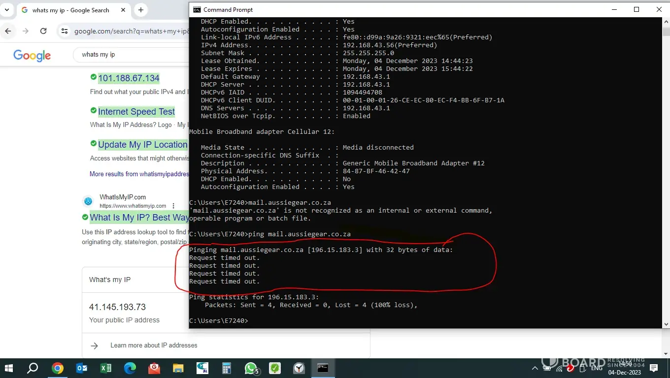Click the WhatIsMyIP.com site name
The height and width of the screenshot is (378, 670).
tap(123, 197)
